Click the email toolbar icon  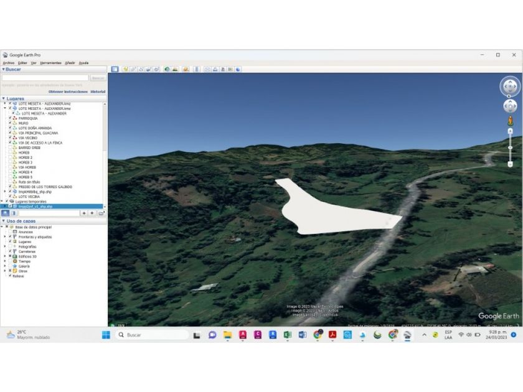point(208,69)
